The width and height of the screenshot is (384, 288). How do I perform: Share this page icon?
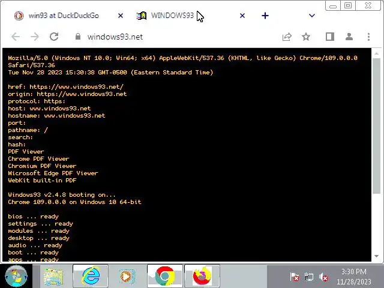pyautogui.click(x=287, y=37)
